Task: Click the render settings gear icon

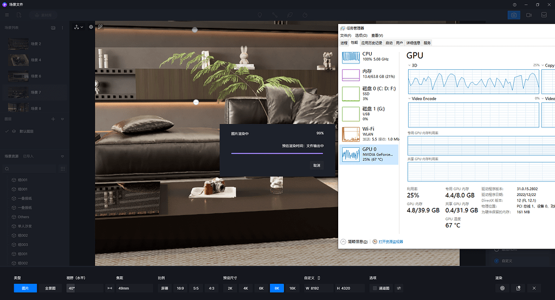Action: (x=502, y=288)
